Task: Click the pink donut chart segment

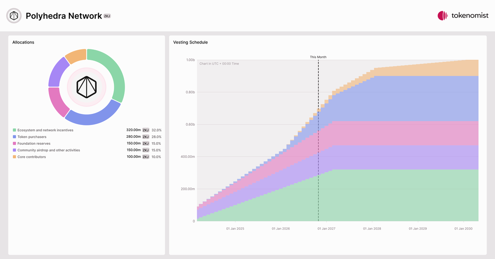Action: pyautogui.click(x=58, y=102)
